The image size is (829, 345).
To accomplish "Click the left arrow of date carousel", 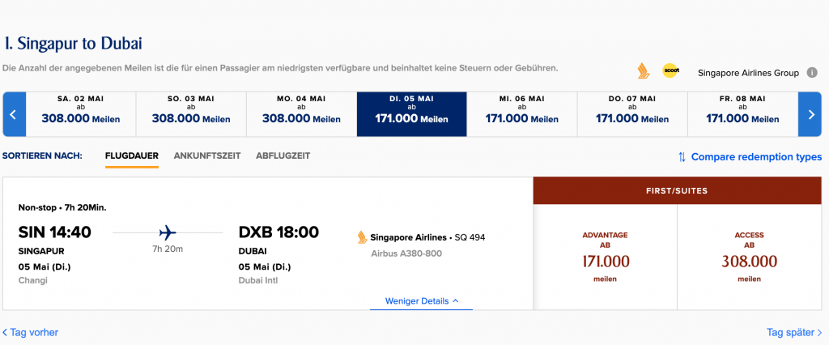I will [14, 114].
